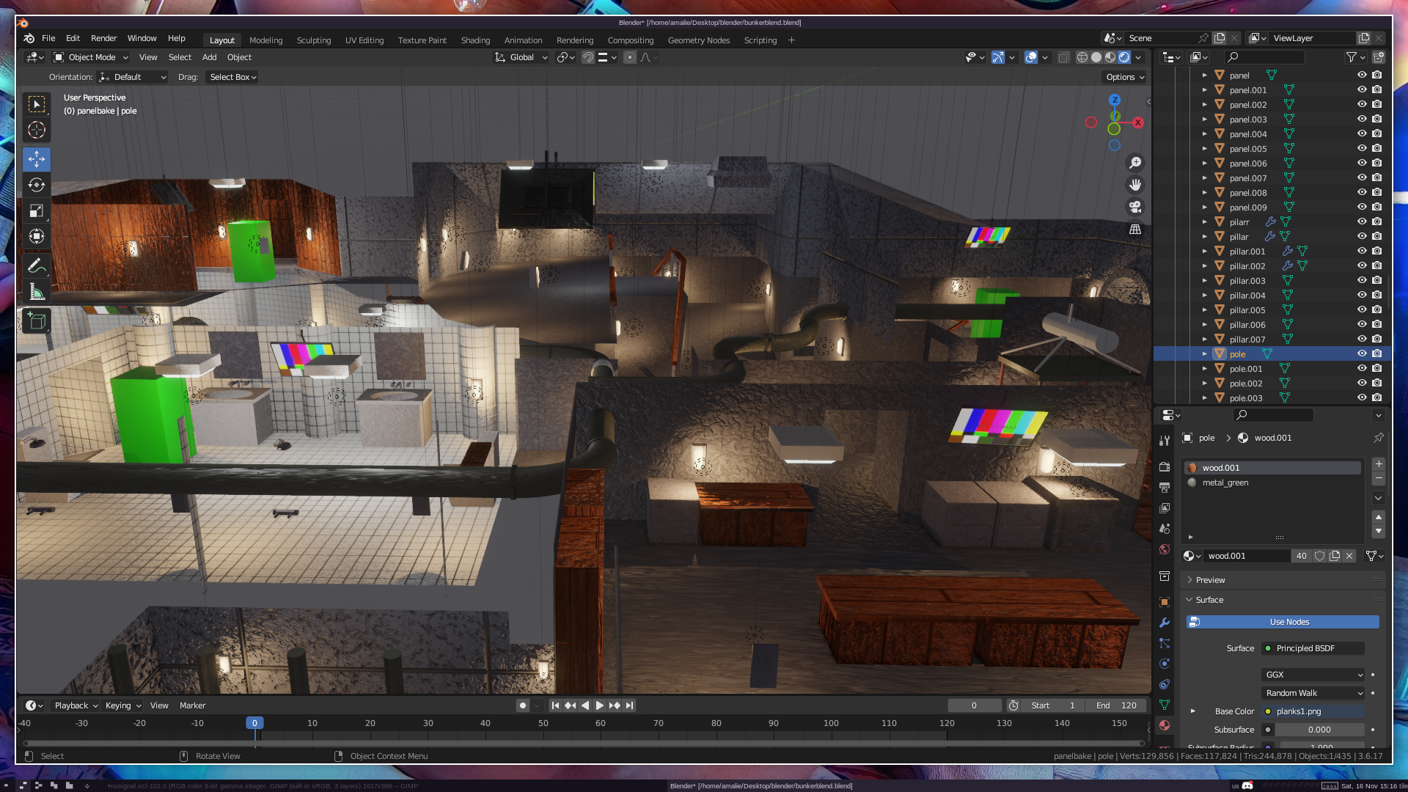Click the Subsurface value slider
This screenshot has height=792, width=1408.
tap(1319, 730)
